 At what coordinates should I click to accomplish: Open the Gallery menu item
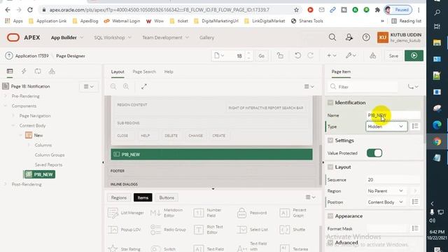pos(207,37)
